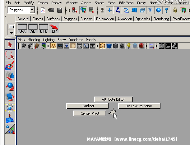Image resolution: width=190 pixels, height=145 pixels.
Task: Open the Modify menu
Action: point(29,3)
